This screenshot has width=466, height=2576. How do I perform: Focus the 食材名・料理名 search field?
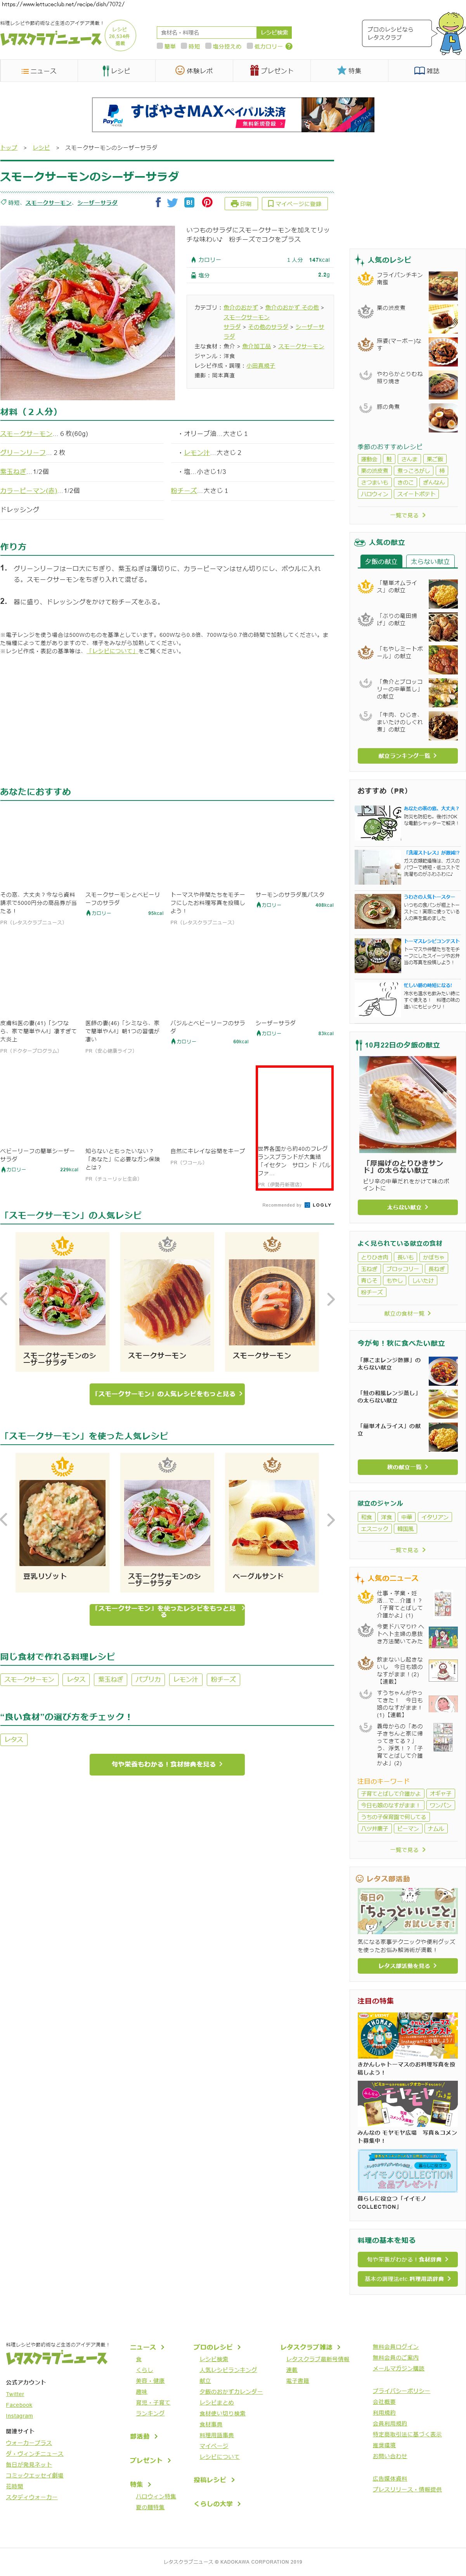point(207,32)
